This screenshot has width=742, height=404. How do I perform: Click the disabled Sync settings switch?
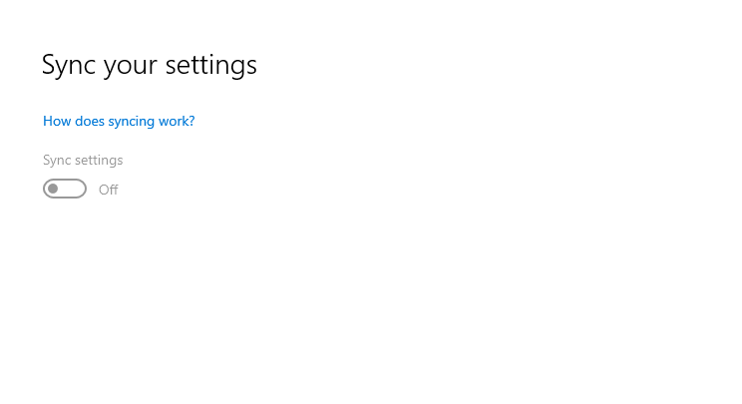pyautogui.click(x=65, y=189)
